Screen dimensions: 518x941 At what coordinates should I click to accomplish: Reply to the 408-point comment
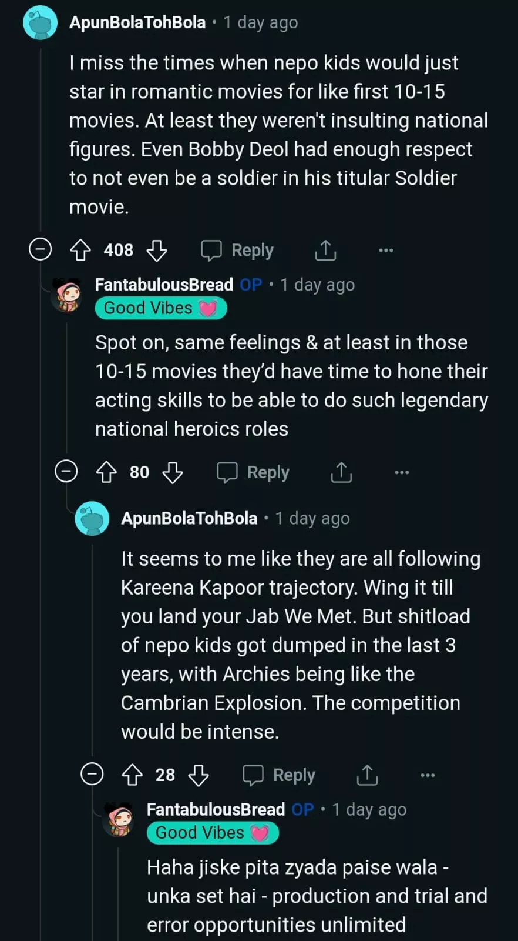coord(238,251)
